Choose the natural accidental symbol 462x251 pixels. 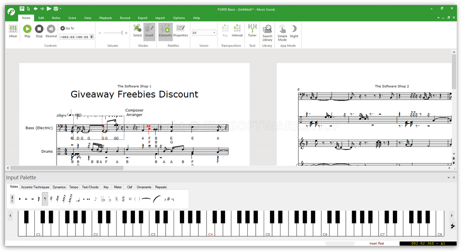tap(117, 199)
